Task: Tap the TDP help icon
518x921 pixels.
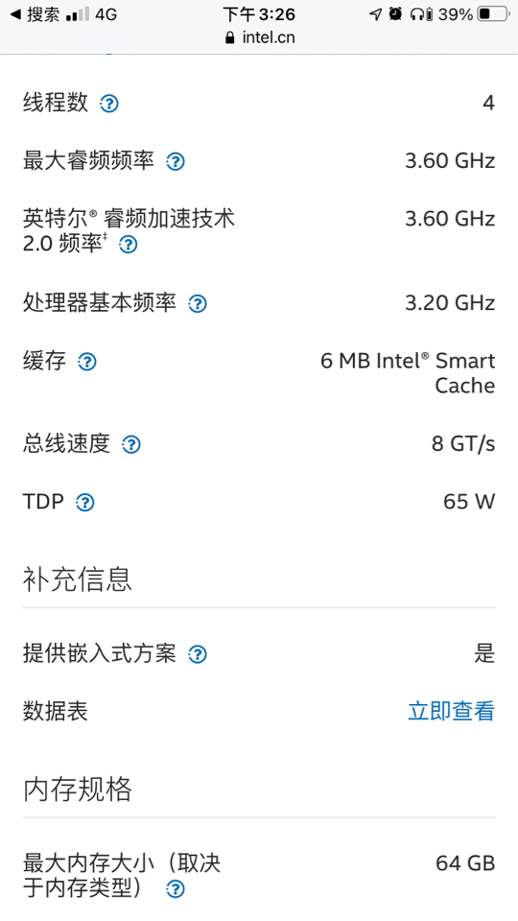Action: tap(85, 503)
